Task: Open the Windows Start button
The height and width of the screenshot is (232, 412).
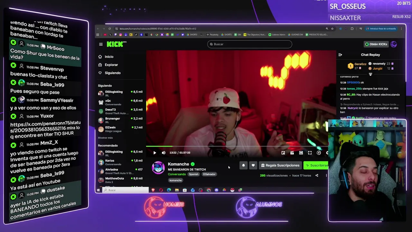Action: [98, 190]
